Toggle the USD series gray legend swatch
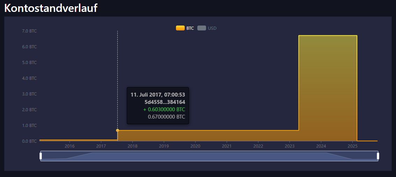The height and width of the screenshot is (177, 396). [201, 28]
